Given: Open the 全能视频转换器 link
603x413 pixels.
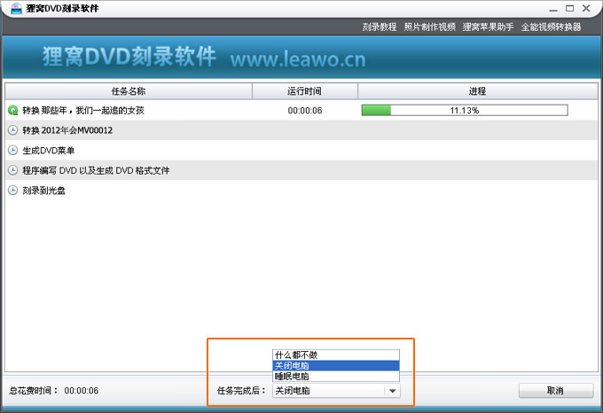Looking at the screenshot, I should click(551, 27).
